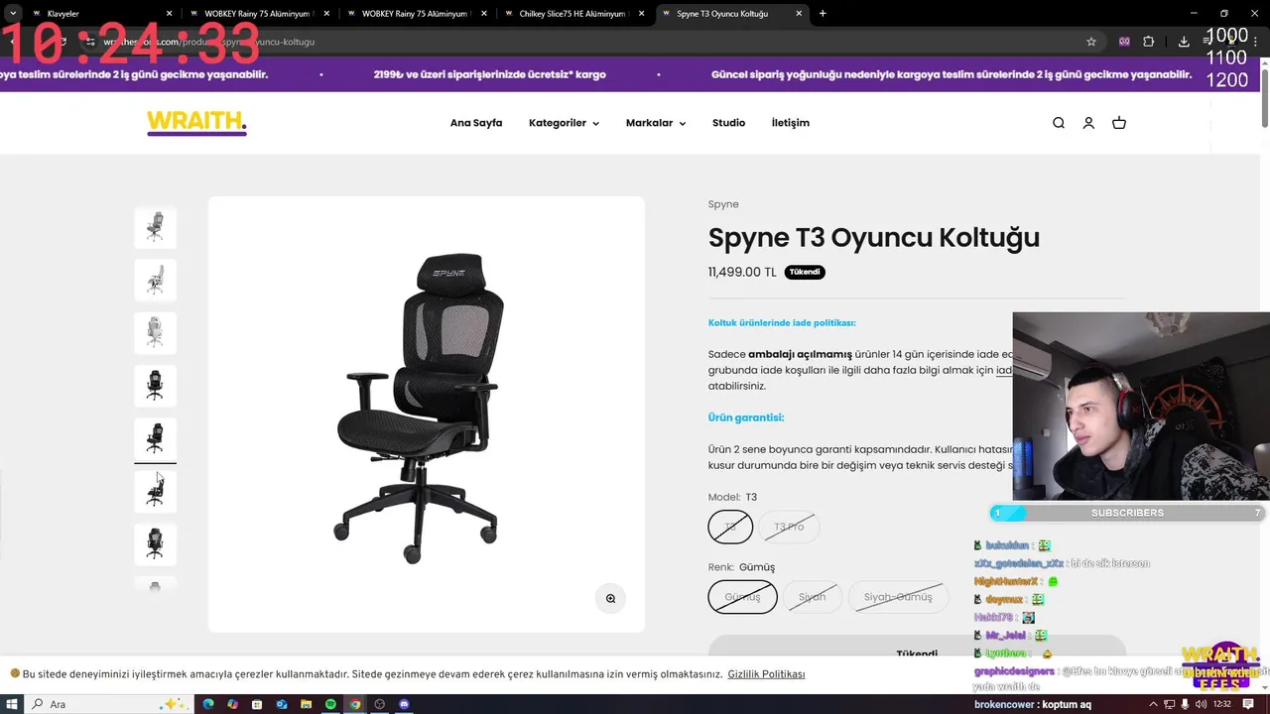Go to Ana Sayfa in navigation

click(476, 123)
